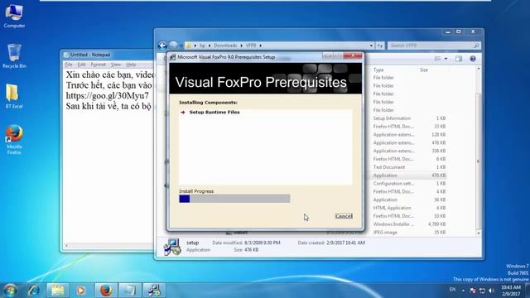This screenshot has height=298, width=530.
Task: Click the setup application icon in details pane
Action: coord(172,247)
